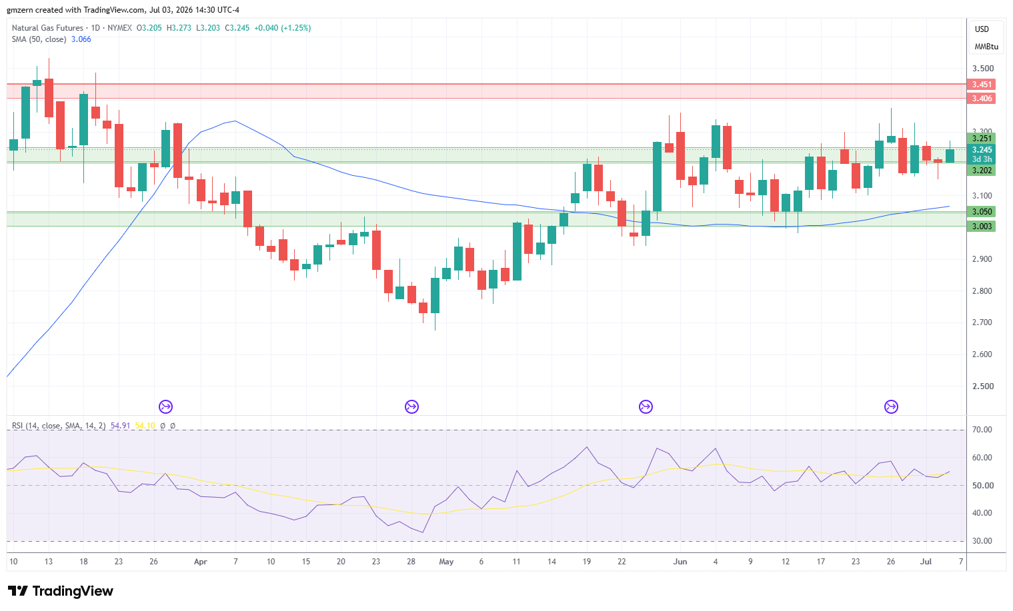This screenshot has height=611, width=1013.
Task: Click the RSI (14, close, SMA, 14, 2) legend
Action: pyautogui.click(x=59, y=426)
